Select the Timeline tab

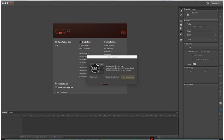click(4, 113)
